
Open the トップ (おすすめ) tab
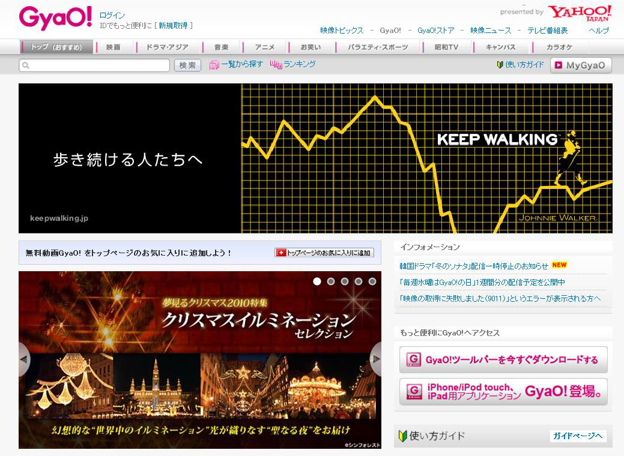click(56, 47)
